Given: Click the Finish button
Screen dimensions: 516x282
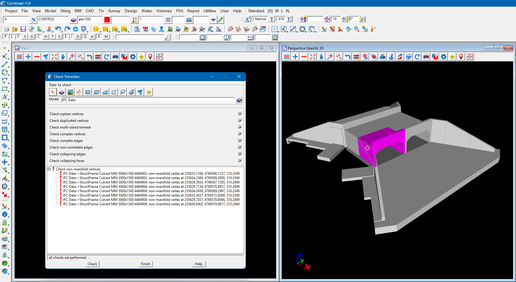Looking at the screenshot, I should [x=145, y=264].
